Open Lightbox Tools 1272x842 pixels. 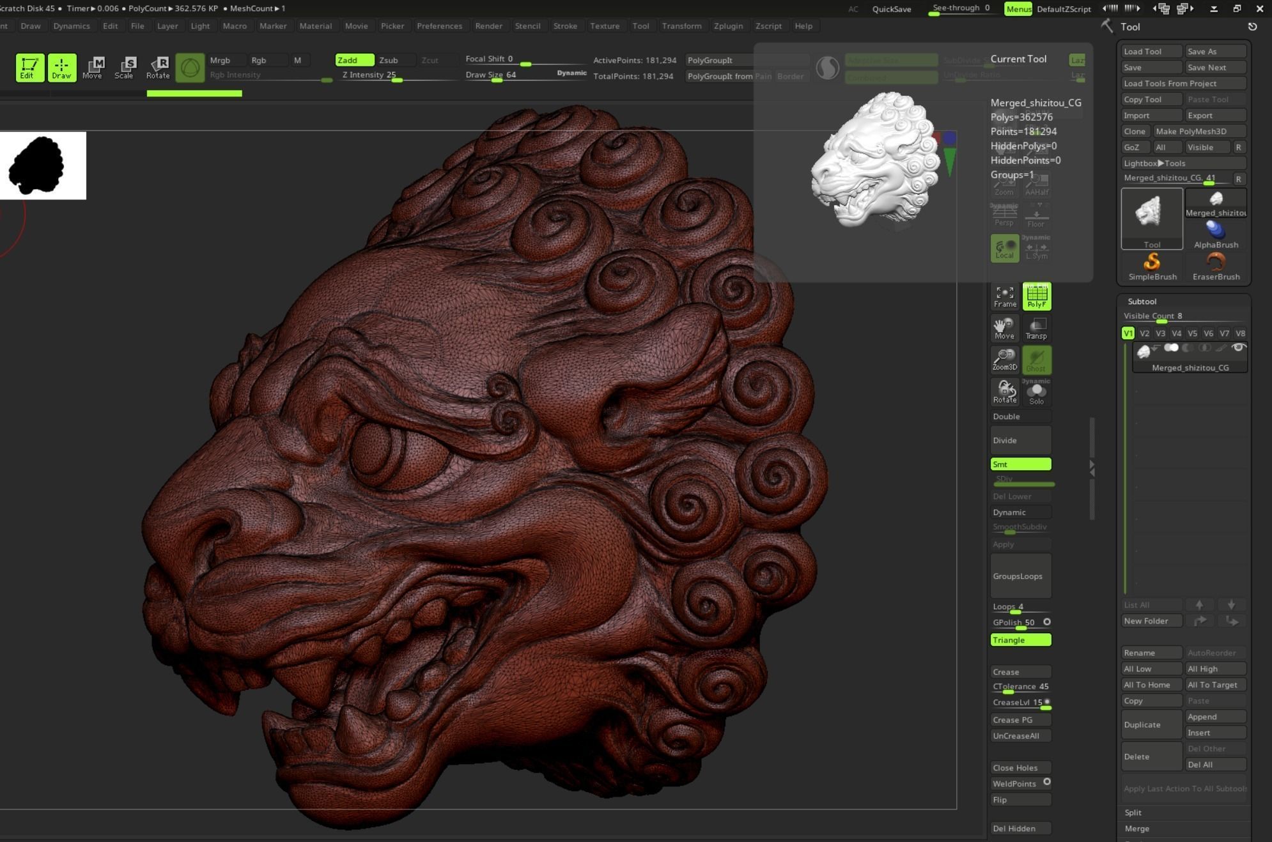click(x=1184, y=164)
